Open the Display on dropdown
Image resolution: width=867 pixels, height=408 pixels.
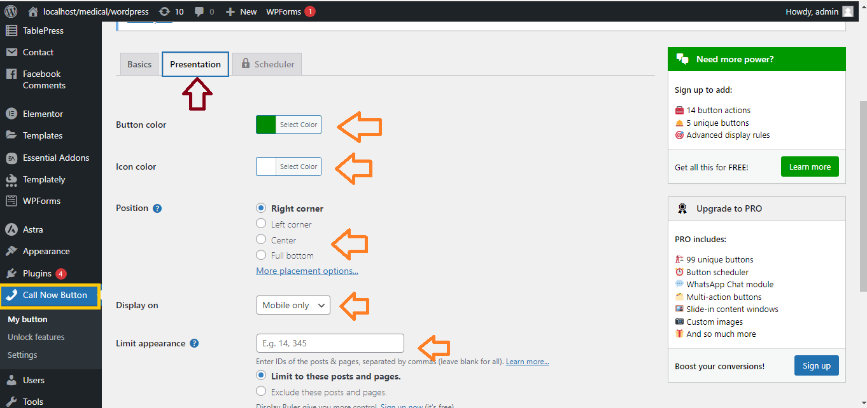tap(293, 305)
